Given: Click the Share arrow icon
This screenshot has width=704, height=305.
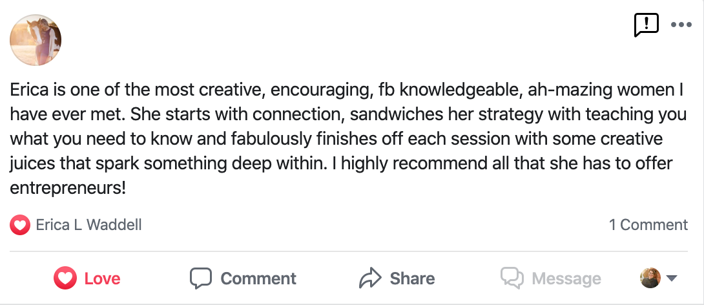Looking at the screenshot, I should (x=370, y=279).
